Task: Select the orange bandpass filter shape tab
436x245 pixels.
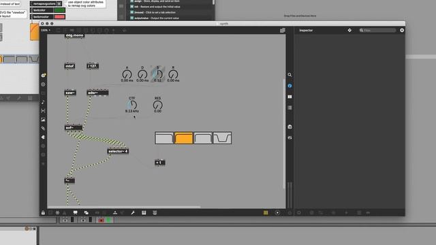Action: (183, 138)
